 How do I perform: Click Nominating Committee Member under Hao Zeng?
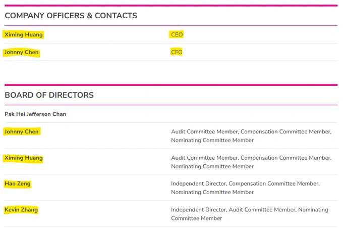pyautogui.click(x=212, y=192)
